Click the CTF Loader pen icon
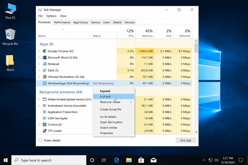Viewport: 248px width, 165px height. 45,131
